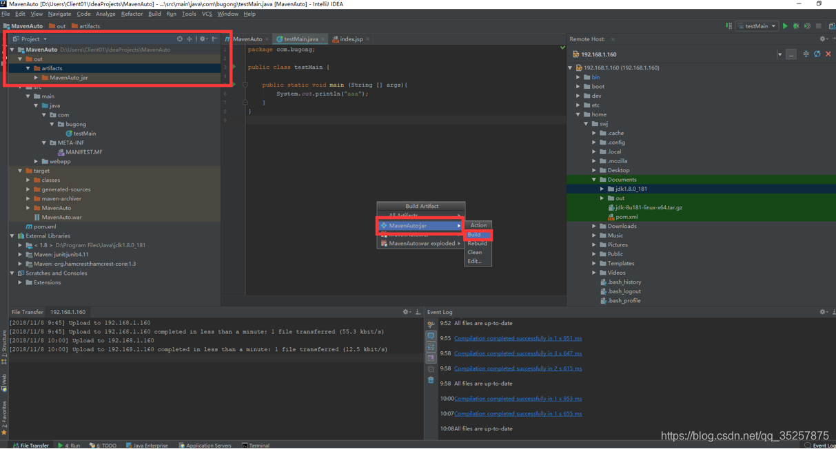The width and height of the screenshot is (836, 449).
Task: Open 10:07 Compilation completed successfully link
Action: [x=518, y=414]
